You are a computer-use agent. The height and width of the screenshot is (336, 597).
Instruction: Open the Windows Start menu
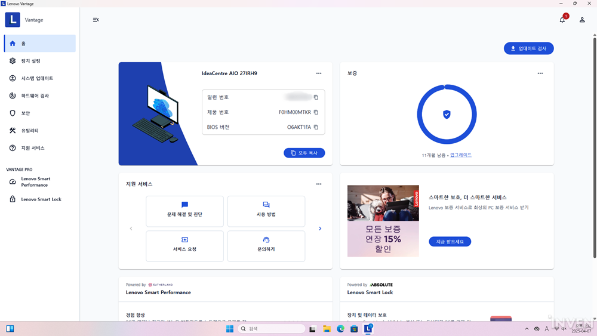230,329
